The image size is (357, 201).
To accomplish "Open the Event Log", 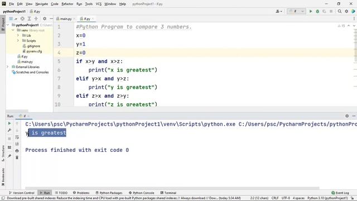I will 340,193.
